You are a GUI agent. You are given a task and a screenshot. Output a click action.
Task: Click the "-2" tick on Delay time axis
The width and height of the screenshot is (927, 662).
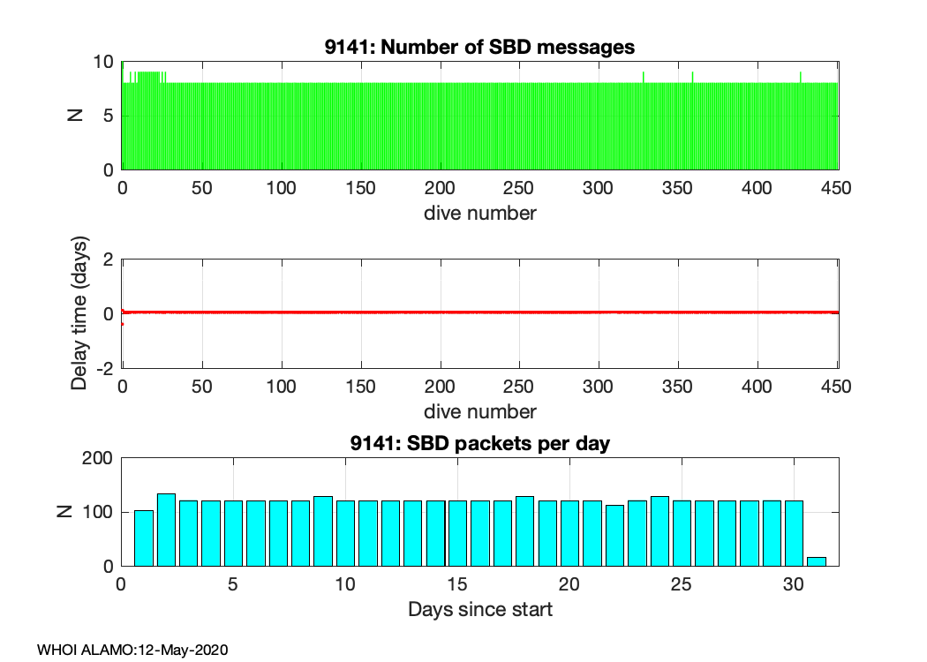[x=105, y=369]
